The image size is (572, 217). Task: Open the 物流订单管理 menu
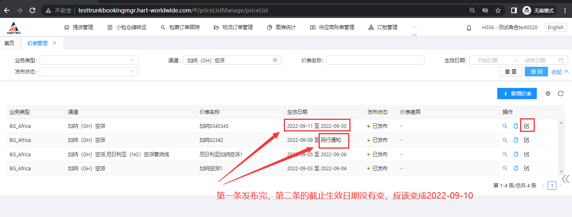pos(233,27)
